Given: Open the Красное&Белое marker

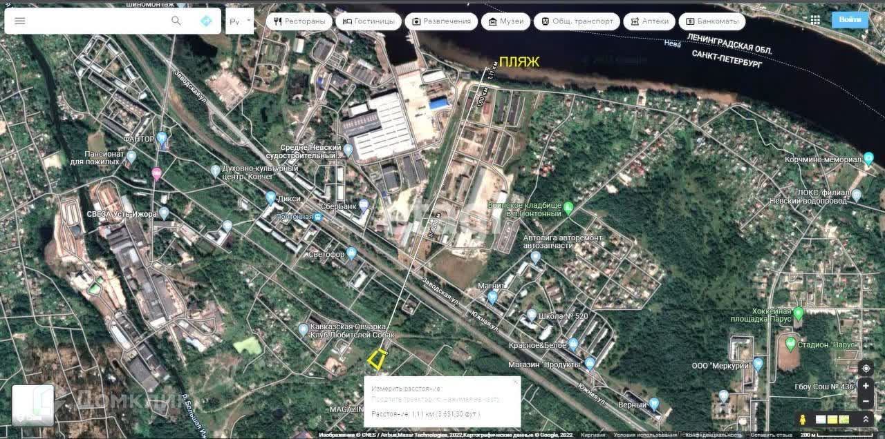Looking at the screenshot, I should pyautogui.click(x=573, y=344).
